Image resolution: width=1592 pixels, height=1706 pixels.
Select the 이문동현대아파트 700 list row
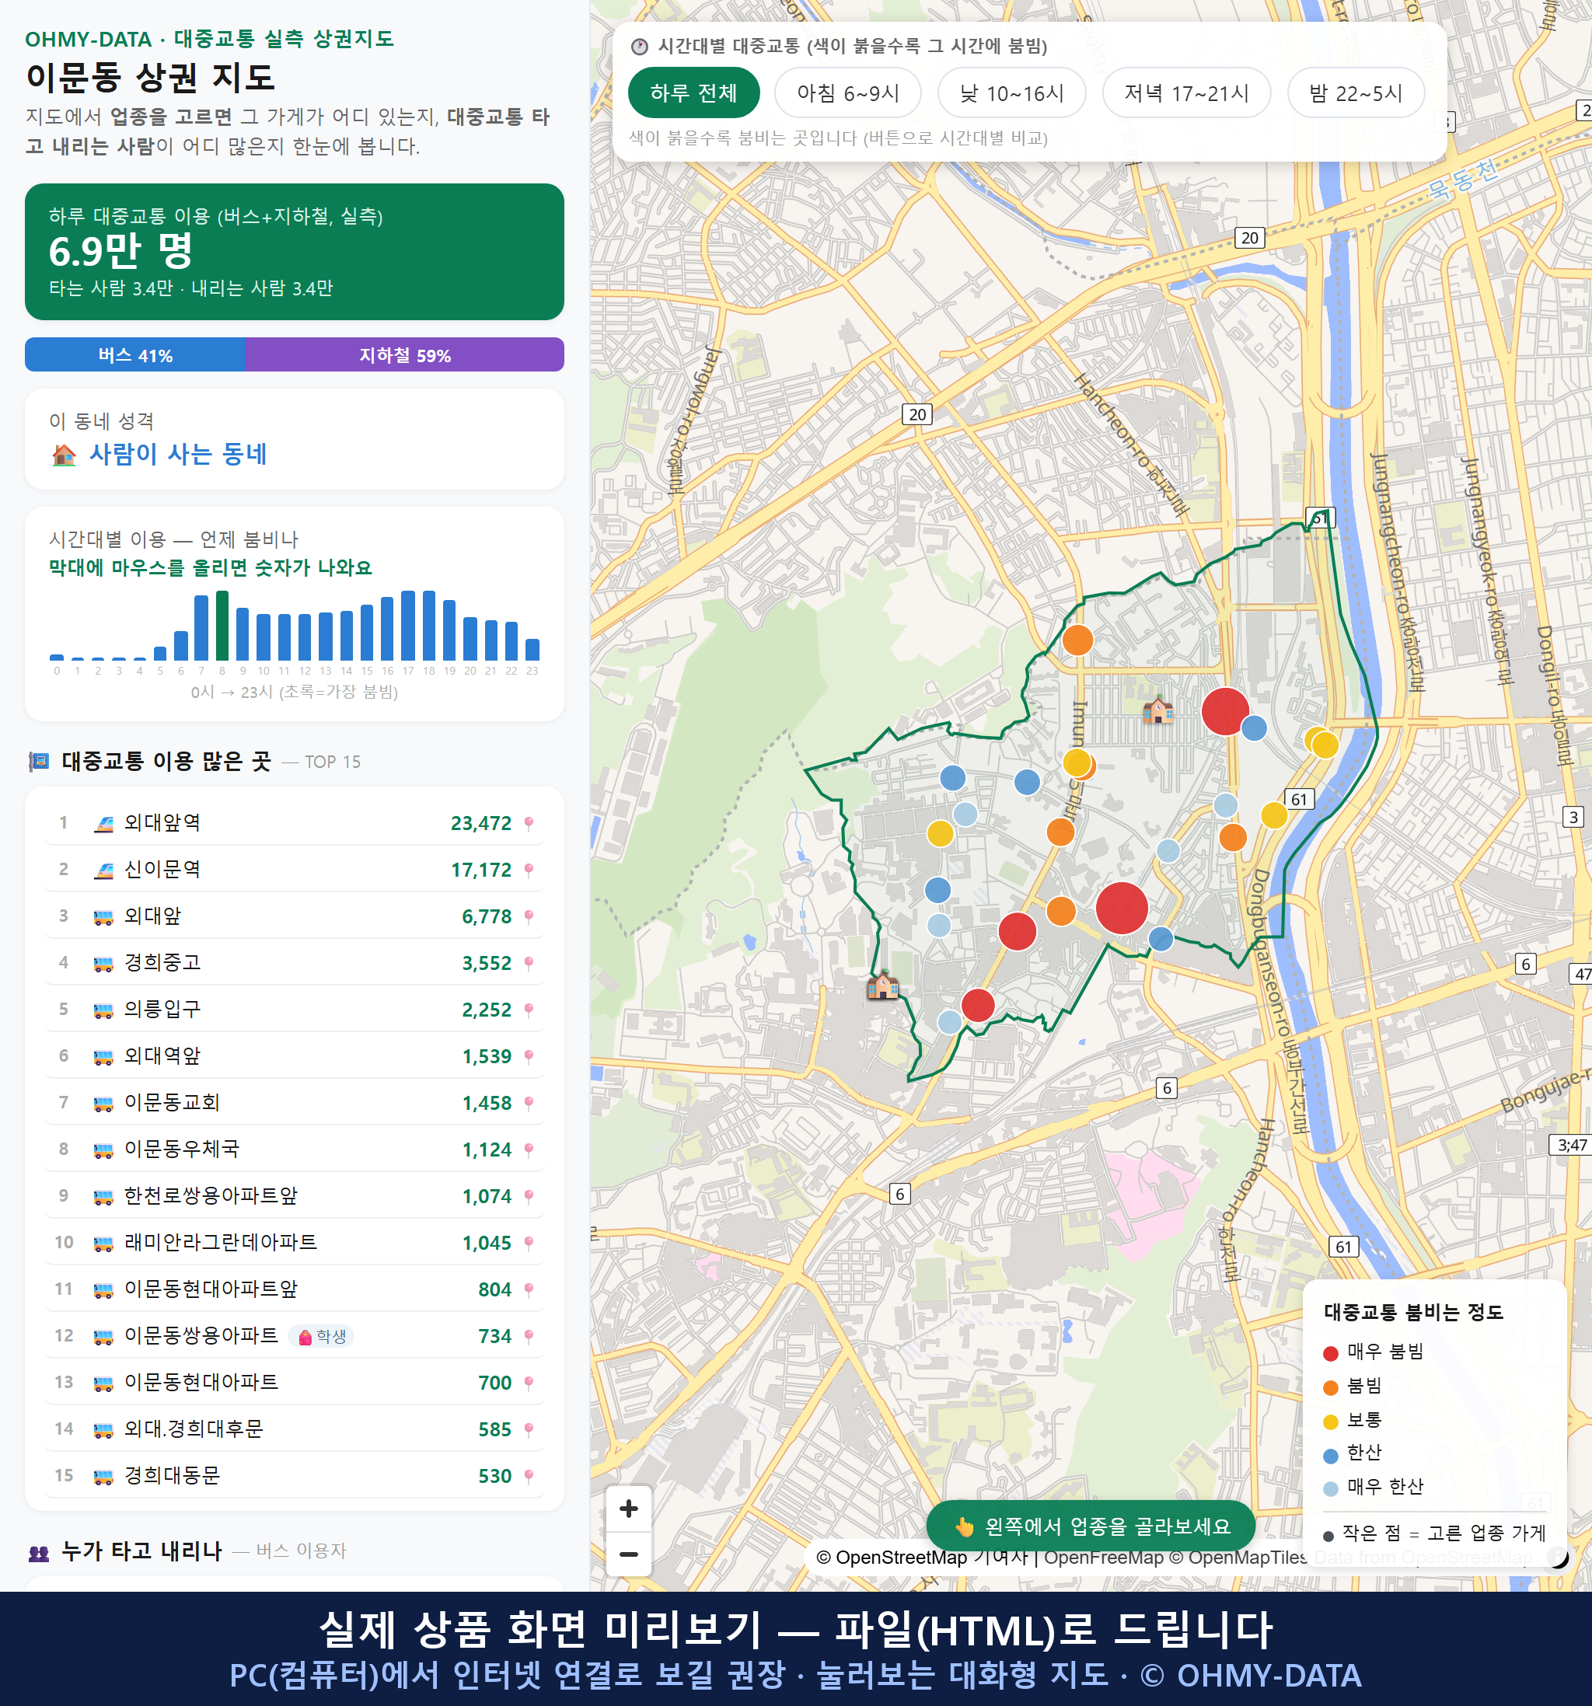295,1383
